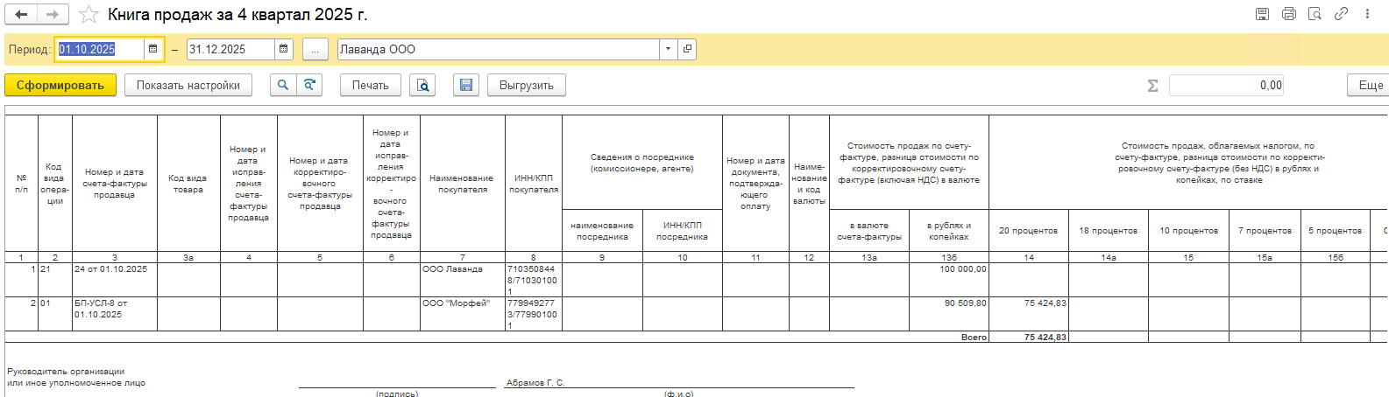This screenshot has height=397, width=1389.
Task: Click the magnifier find icon in toolbar
Action: click(282, 85)
